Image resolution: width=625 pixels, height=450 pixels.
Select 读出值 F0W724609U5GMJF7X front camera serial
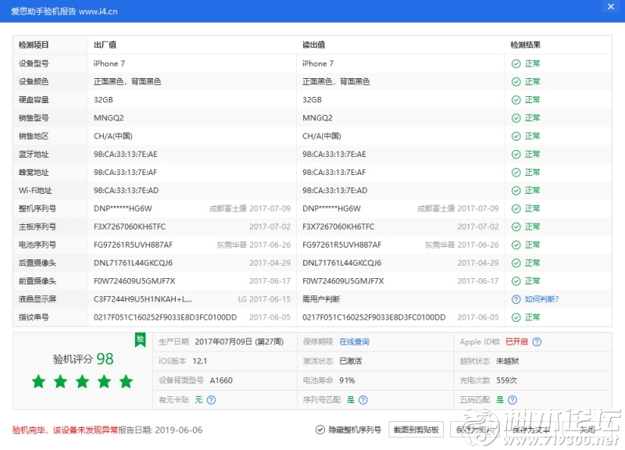(x=343, y=281)
